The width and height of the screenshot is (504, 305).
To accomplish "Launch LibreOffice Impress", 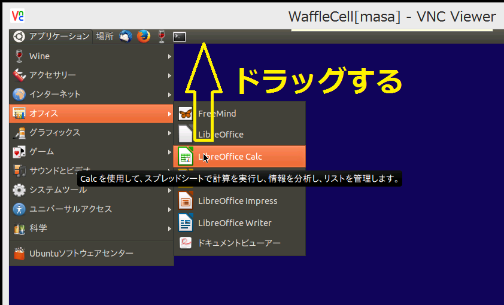I will click(x=239, y=201).
